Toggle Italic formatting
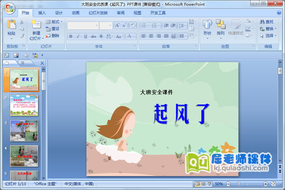Image resolution: width=285 pixels, height=190 pixels. [78, 36]
